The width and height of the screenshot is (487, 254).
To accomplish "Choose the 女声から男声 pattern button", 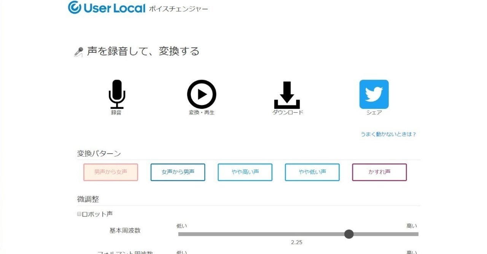I will click(178, 172).
